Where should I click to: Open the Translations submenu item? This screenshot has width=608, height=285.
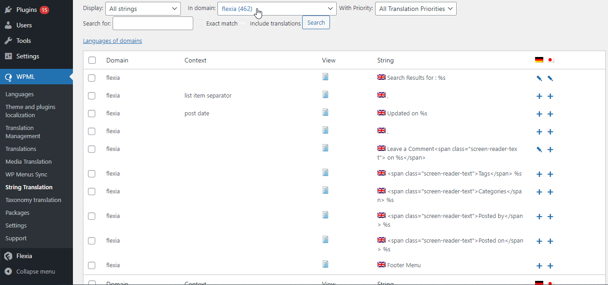coord(21,149)
